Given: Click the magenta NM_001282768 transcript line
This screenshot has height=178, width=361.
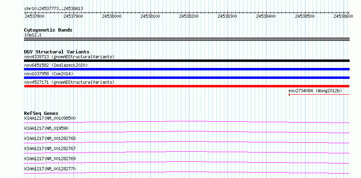Looking at the screenshot, I should pyautogui.click(x=187, y=142).
